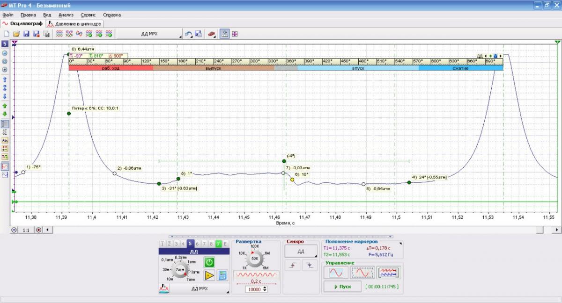Toggle the highlighted ruler view toolbar button
The height and width of the screenshot is (303, 562).
tap(224, 34)
